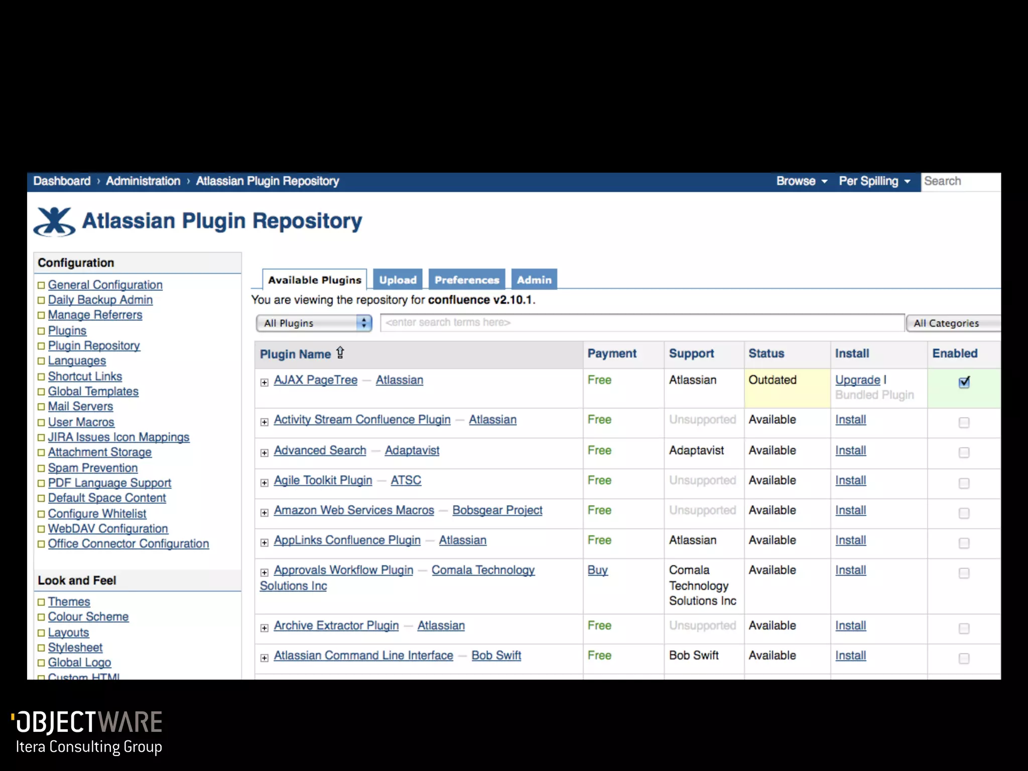The height and width of the screenshot is (771, 1028).
Task: Switch to the Preferences tab
Action: pyautogui.click(x=466, y=280)
